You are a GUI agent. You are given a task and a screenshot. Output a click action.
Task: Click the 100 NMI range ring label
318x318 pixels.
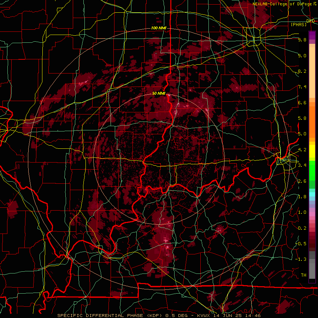159,28
